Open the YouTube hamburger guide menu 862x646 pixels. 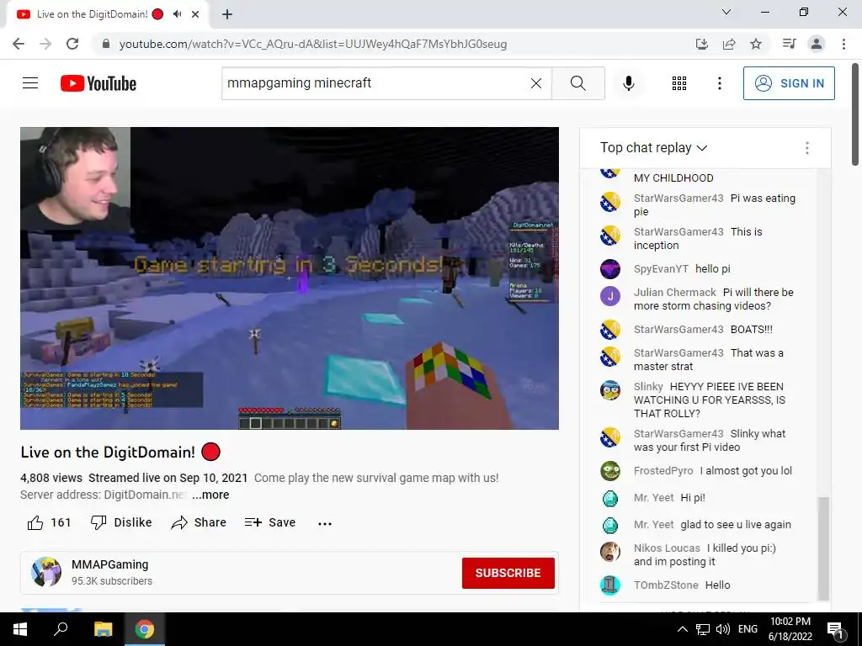pyautogui.click(x=30, y=83)
